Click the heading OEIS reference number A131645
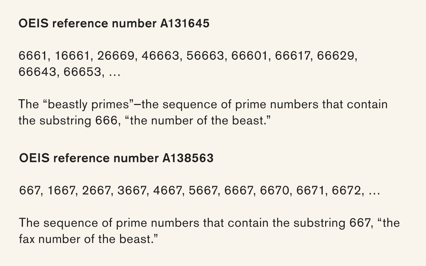426x266 pixels. 114,24
